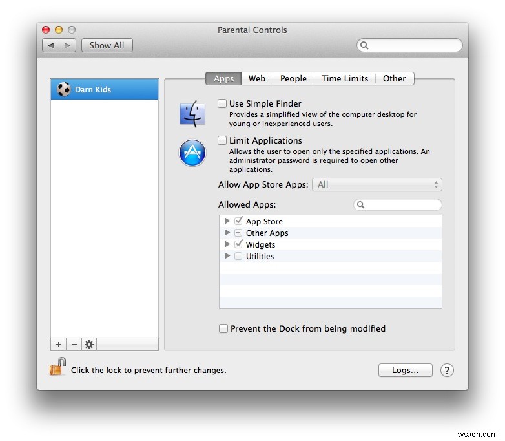
Task: Remove user with the minus button
Action: [74, 345]
